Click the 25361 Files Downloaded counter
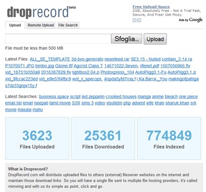The height and width of the screenshot is (192, 206). 103,139
